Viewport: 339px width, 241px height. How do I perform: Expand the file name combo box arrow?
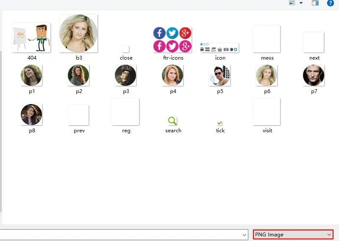click(245, 235)
